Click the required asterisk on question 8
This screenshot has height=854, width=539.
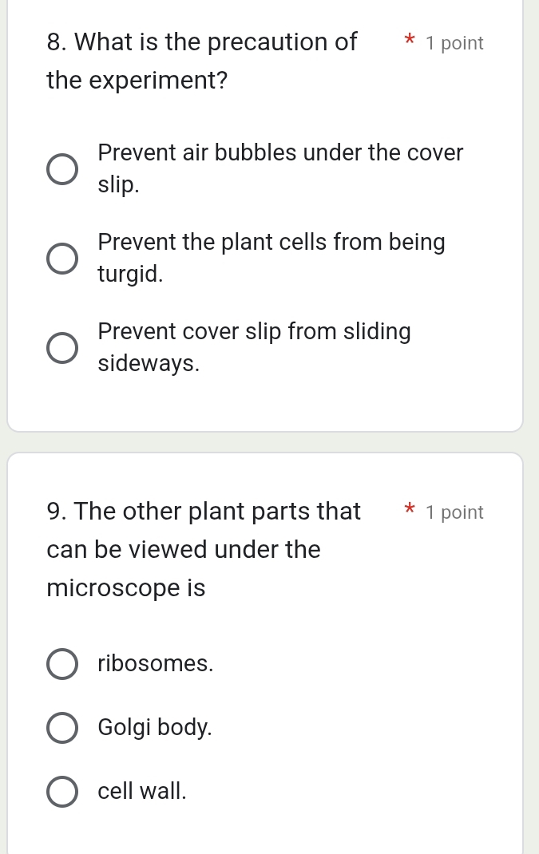point(410,41)
